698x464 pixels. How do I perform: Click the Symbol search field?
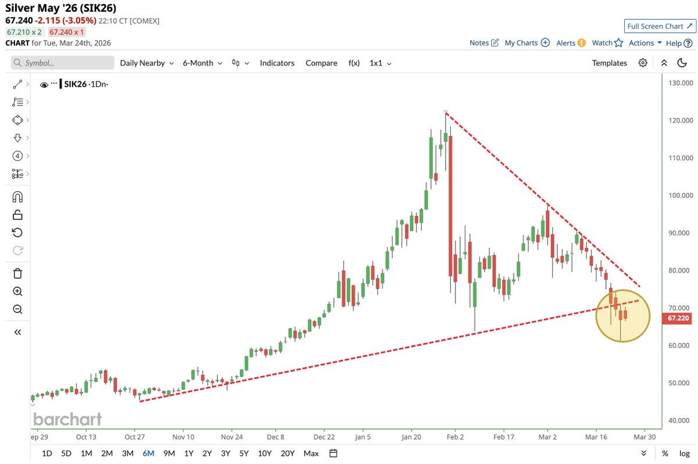point(62,63)
